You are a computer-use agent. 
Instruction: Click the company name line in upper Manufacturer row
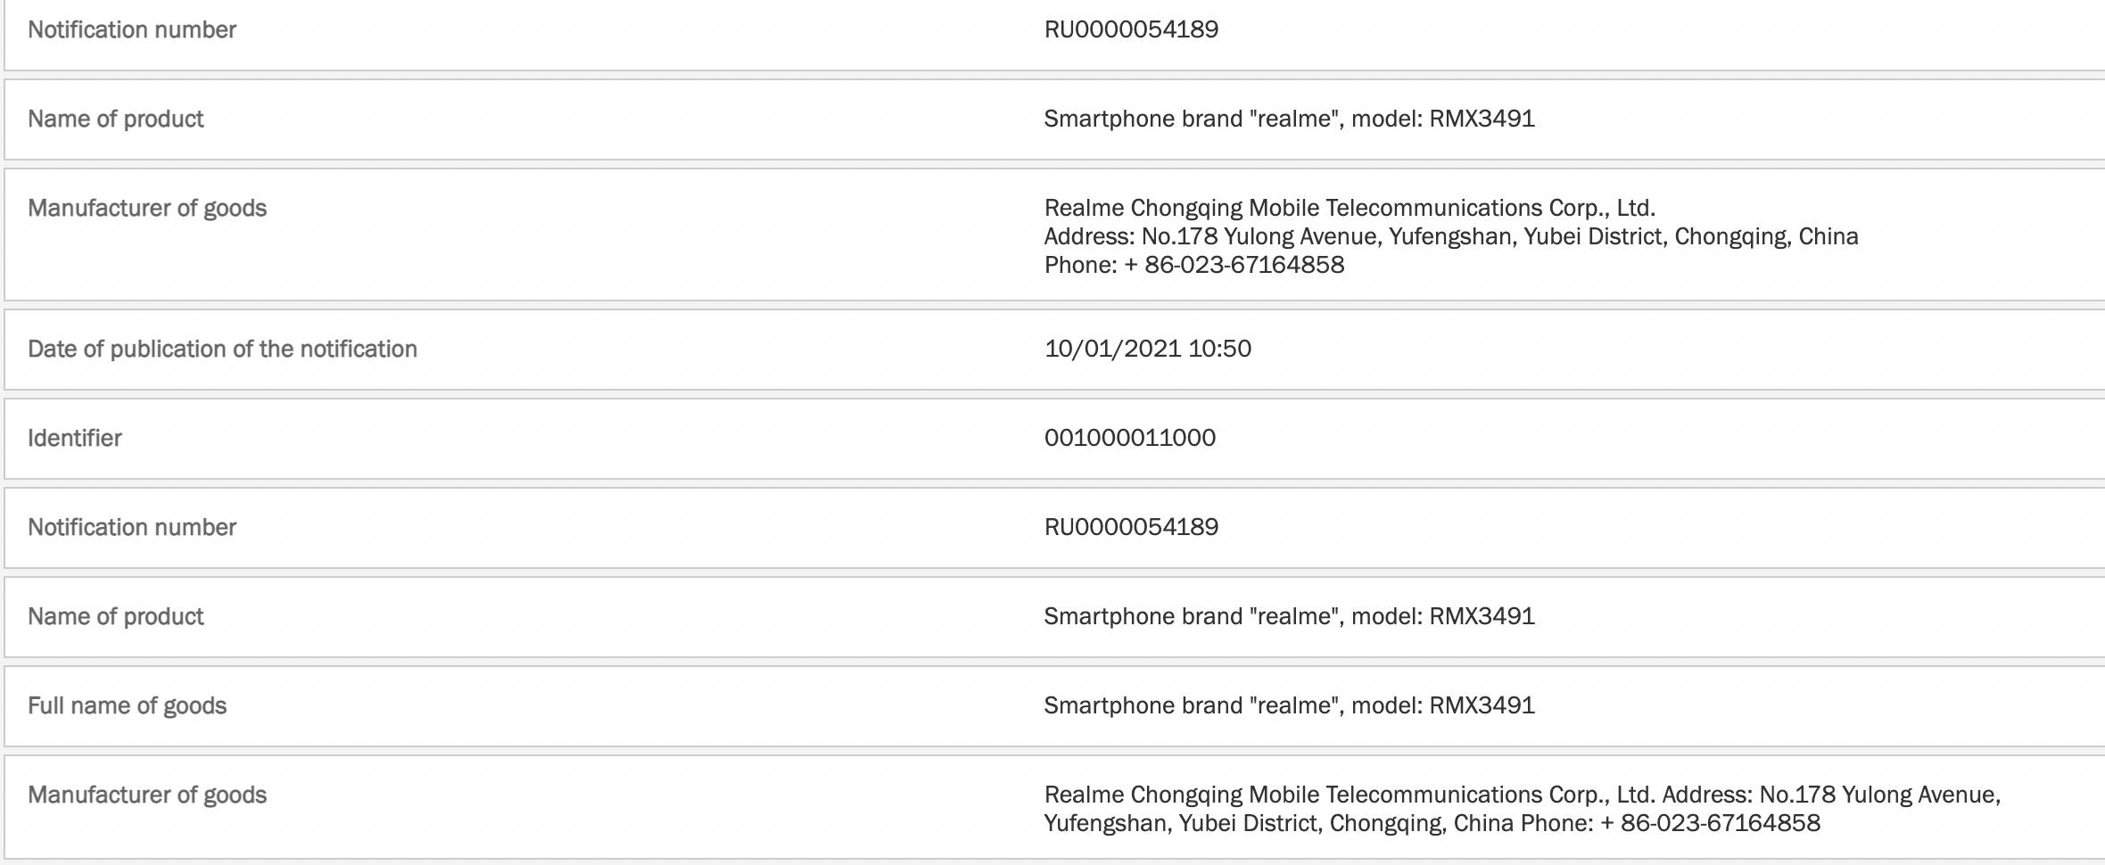coord(1350,208)
